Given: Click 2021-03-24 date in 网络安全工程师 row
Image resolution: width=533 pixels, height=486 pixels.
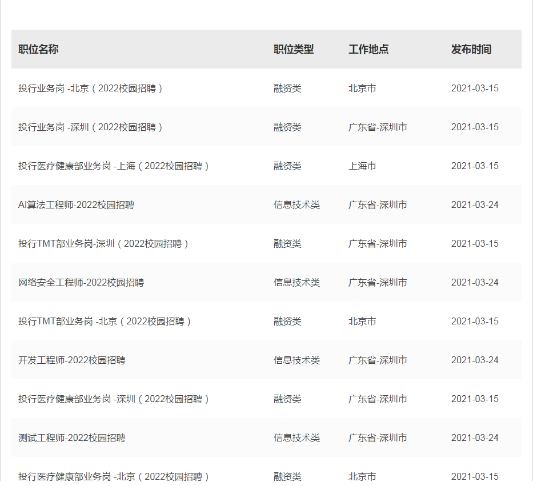Looking at the screenshot, I should 474,283.
